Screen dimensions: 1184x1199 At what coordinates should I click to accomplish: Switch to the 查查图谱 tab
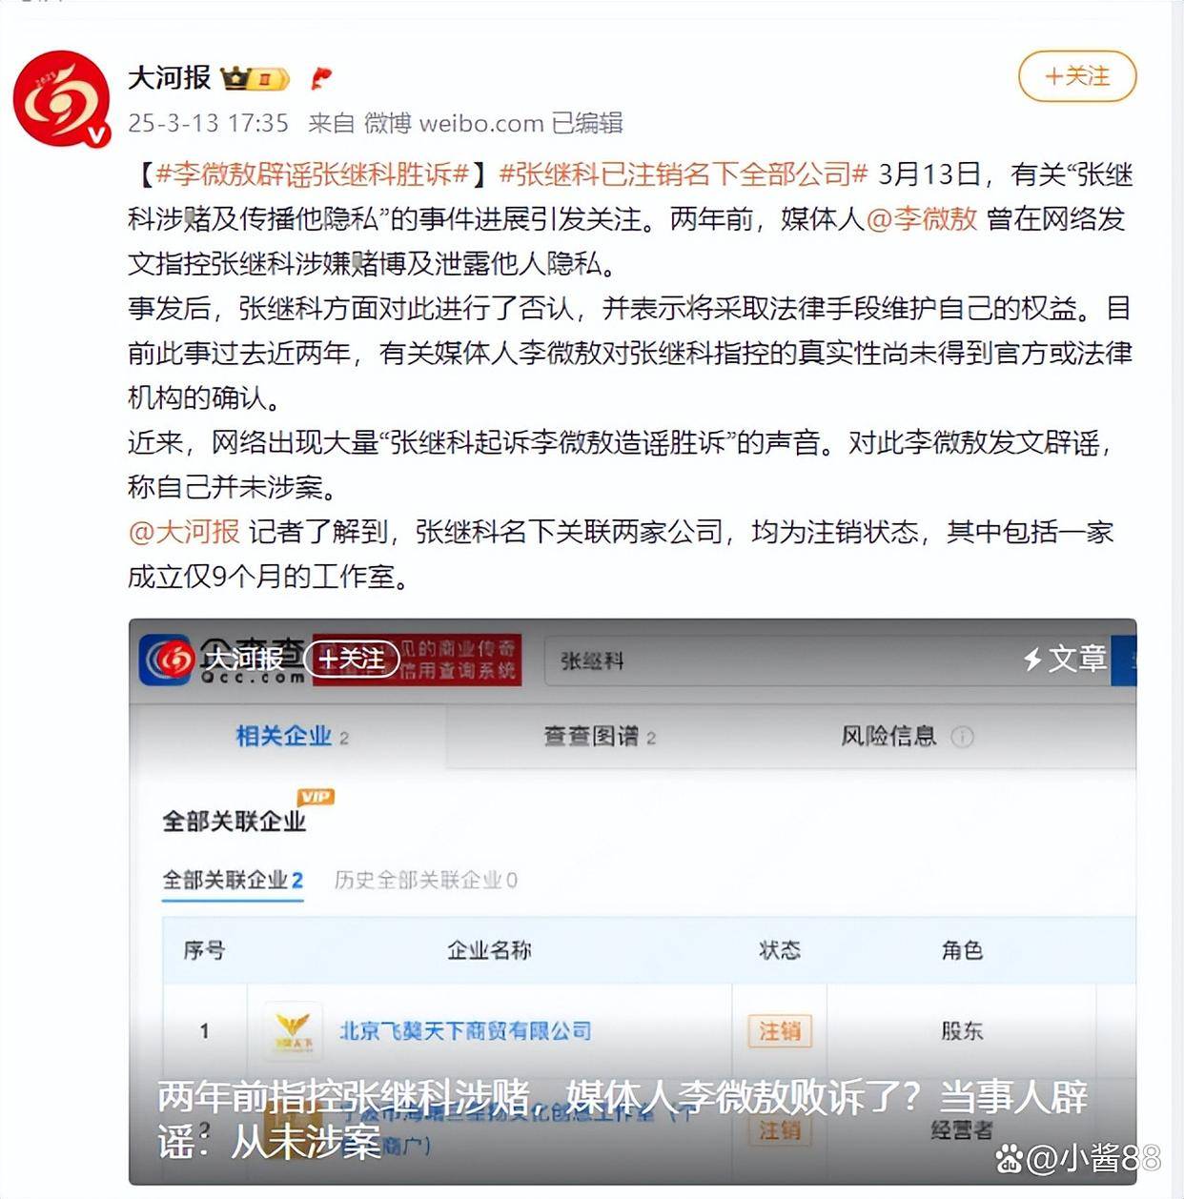point(600,736)
